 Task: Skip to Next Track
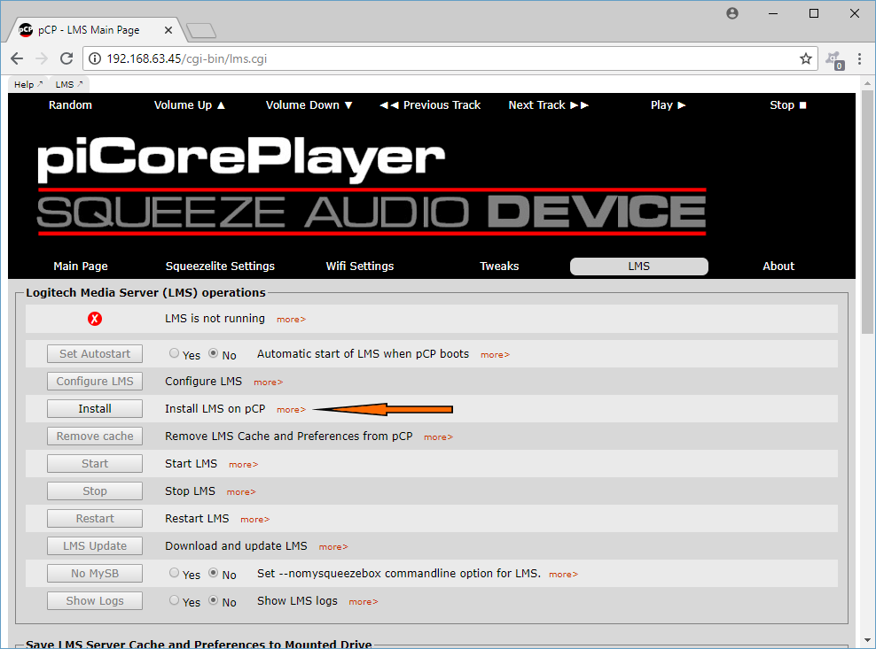pos(549,104)
